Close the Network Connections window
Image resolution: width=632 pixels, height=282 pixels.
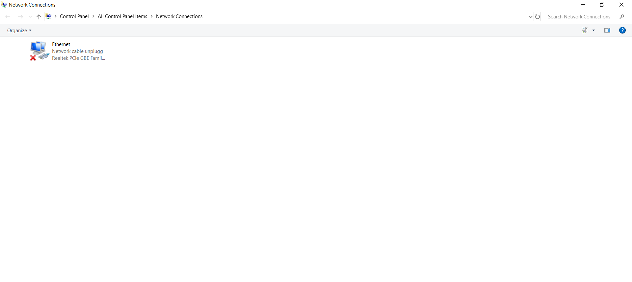(x=621, y=5)
